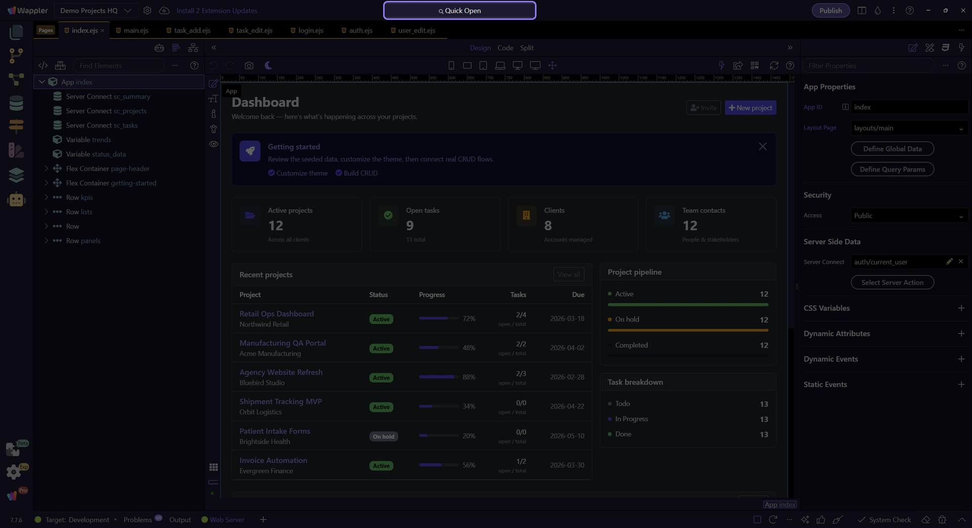Open the AI robot assistant icon in sidebar
The image size is (972, 528).
click(x=16, y=199)
